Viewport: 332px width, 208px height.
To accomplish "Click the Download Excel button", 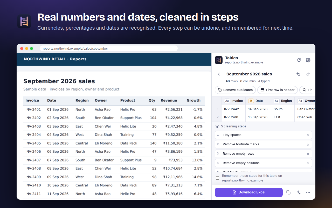I will point(249,192).
